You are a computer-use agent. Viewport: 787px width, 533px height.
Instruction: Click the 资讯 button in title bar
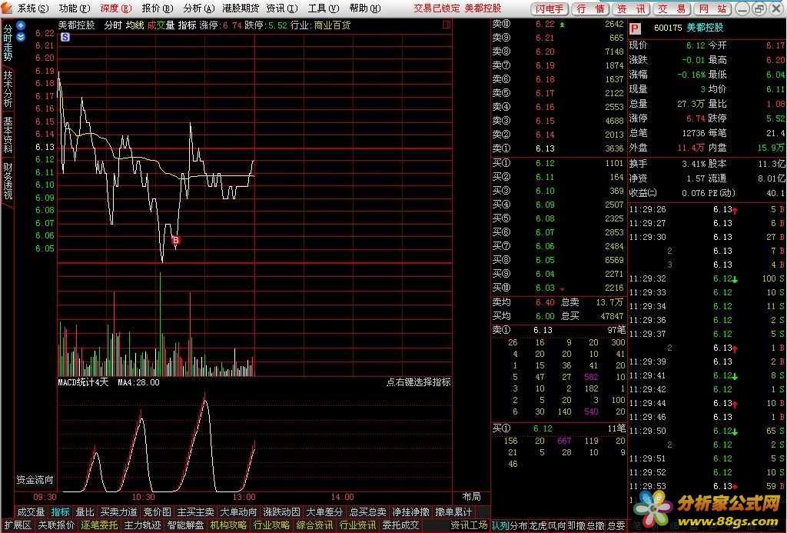(x=631, y=9)
